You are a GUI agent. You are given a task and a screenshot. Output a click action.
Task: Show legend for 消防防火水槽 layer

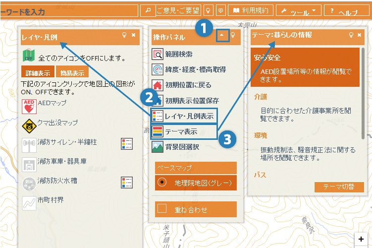[x=127, y=182]
